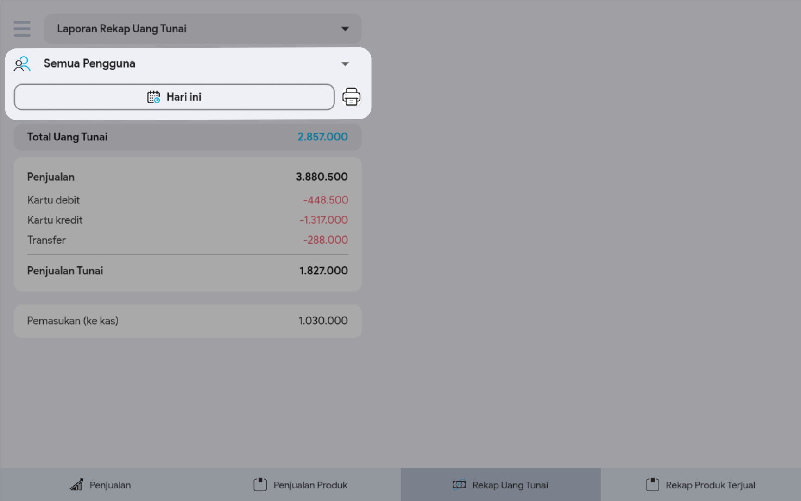The image size is (801, 501).
Task: Open the Penjualan Produk text label
Action: pyautogui.click(x=310, y=485)
